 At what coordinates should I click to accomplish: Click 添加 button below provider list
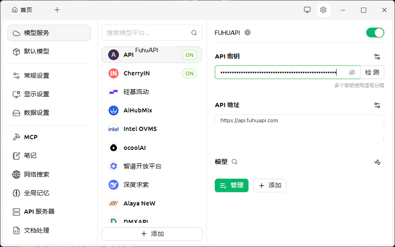(152, 234)
